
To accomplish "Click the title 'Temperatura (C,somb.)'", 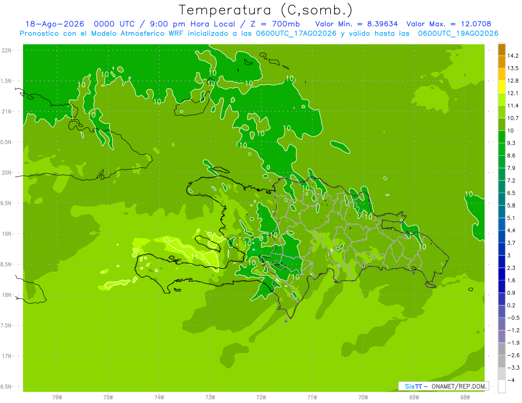I will click(266, 10).
